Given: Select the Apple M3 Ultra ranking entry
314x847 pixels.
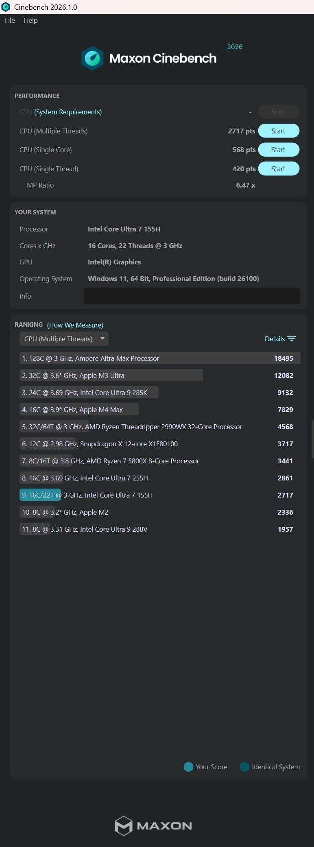Looking at the screenshot, I should pyautogui.click(x=112, y=375).
